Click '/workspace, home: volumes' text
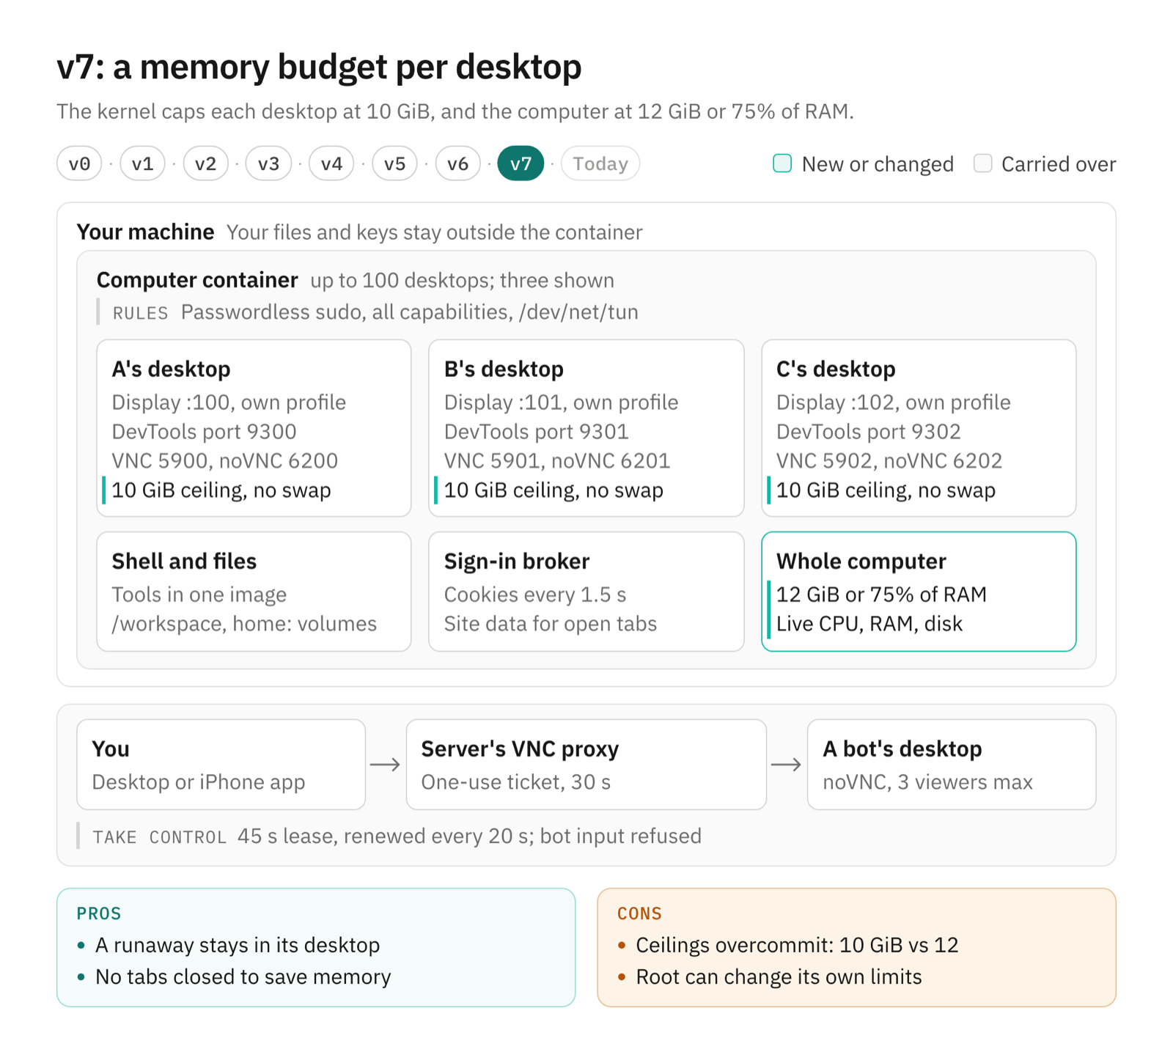Screen dimensions: 1173x1052 tap(244, 624)
